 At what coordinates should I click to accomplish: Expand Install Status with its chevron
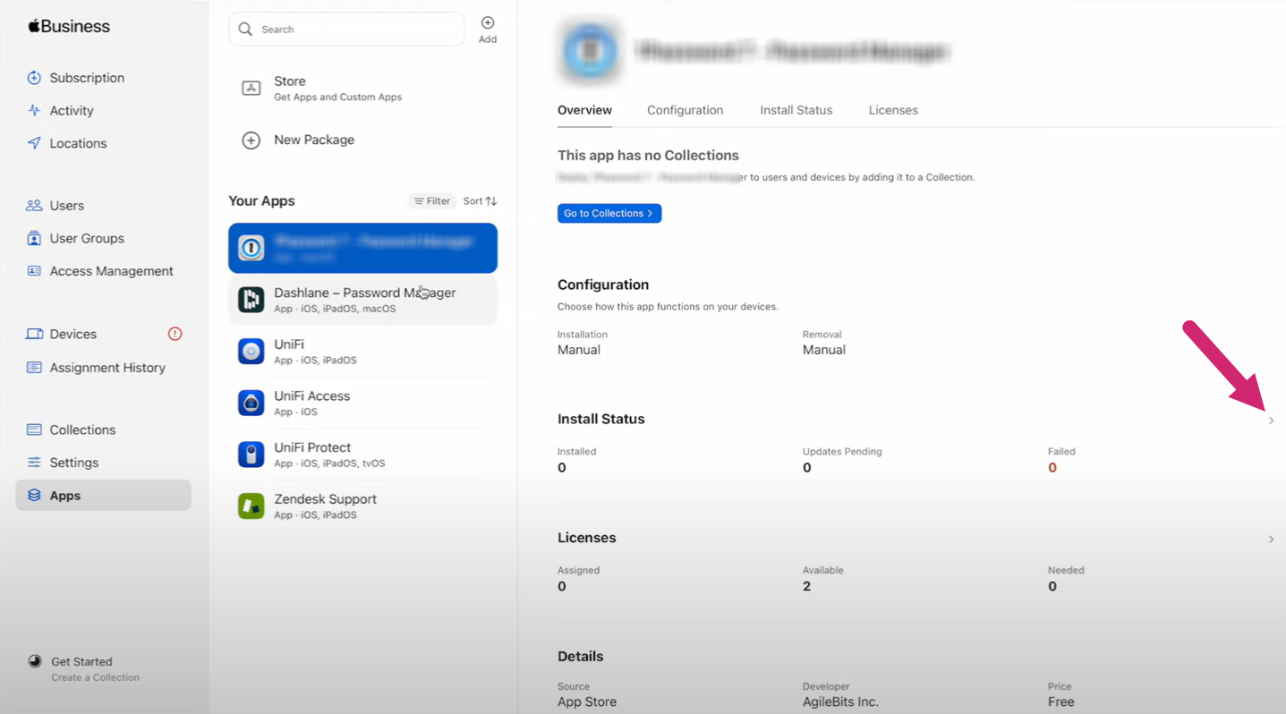click(1271, 421)
